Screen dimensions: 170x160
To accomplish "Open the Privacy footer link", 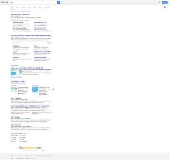I will click(x=27, y=159).
